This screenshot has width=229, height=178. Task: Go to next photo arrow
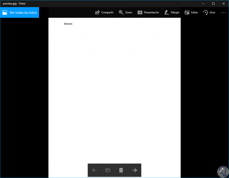pos(134,170)
